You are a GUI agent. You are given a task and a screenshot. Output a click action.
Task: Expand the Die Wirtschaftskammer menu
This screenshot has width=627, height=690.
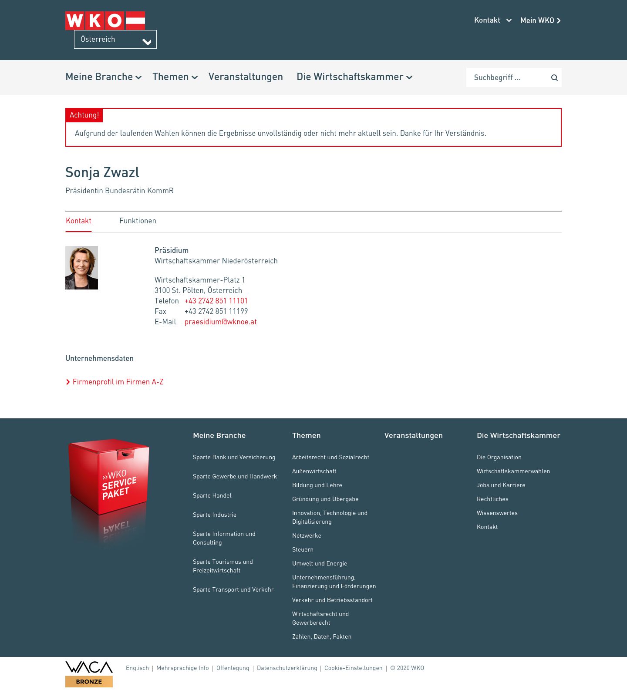click(x=354, y=77)
